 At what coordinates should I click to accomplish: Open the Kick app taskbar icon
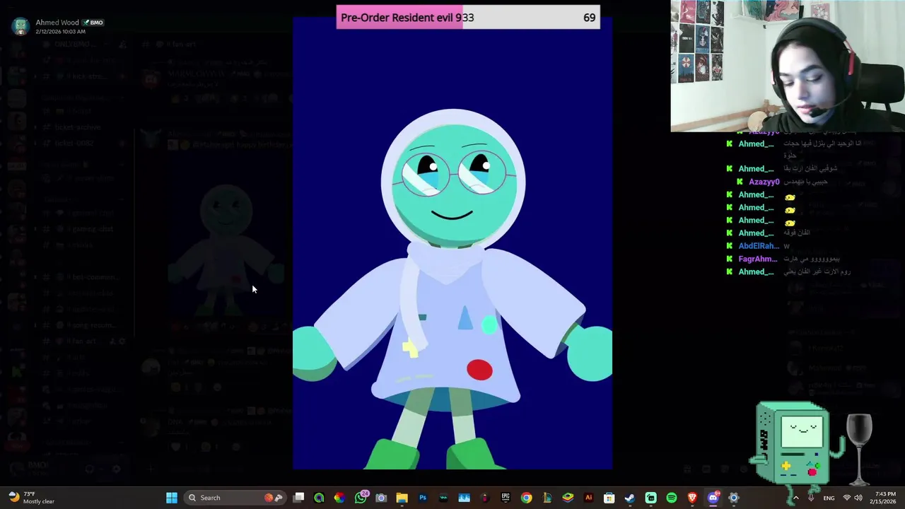tap(650, 498)
